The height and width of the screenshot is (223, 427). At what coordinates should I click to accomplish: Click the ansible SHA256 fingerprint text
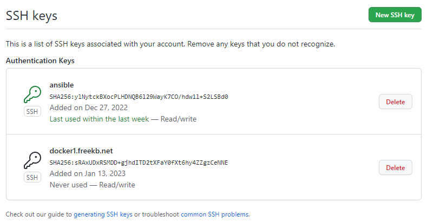(139, 97)
